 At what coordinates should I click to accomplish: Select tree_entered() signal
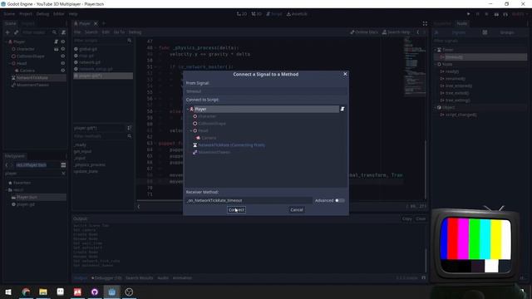pos(458,86)
